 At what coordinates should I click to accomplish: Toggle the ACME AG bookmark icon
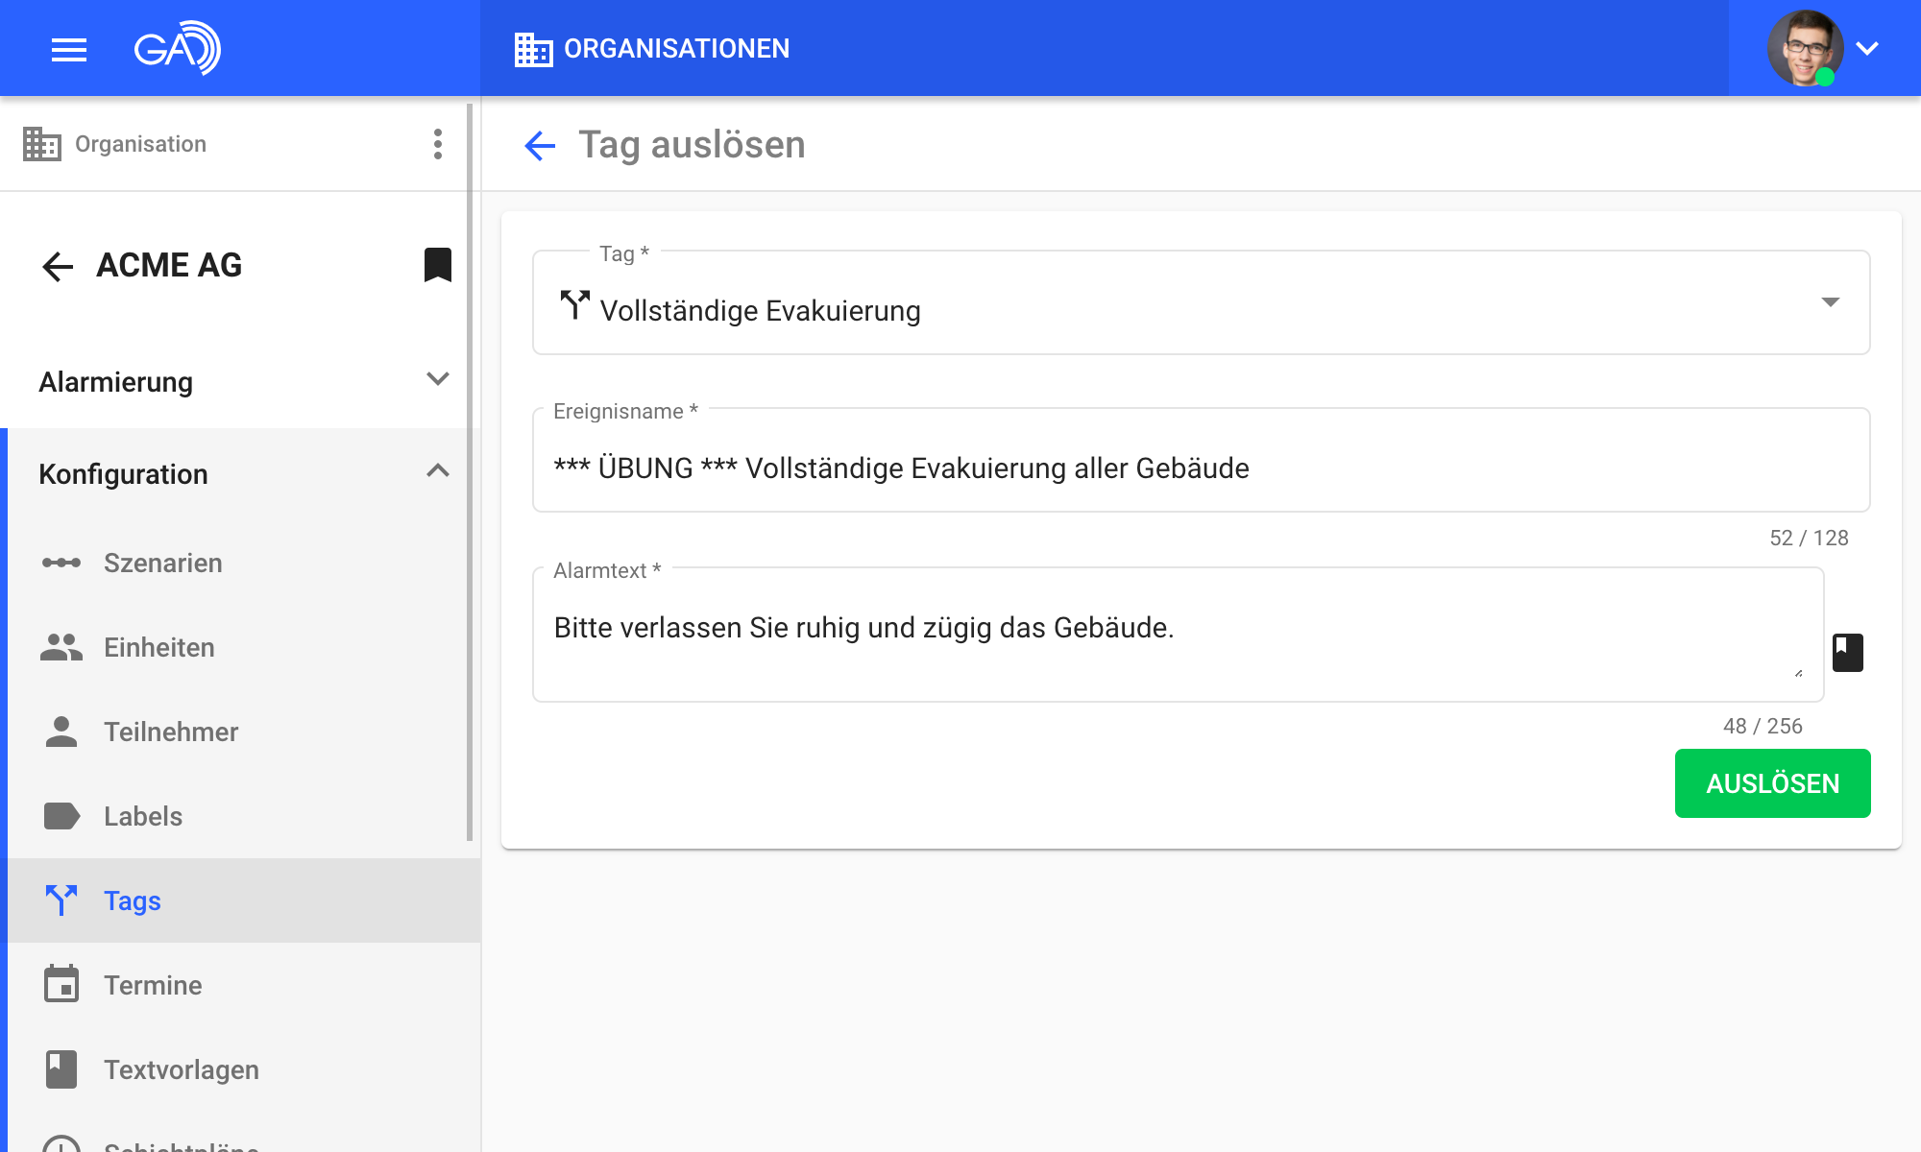pos(438,265)
